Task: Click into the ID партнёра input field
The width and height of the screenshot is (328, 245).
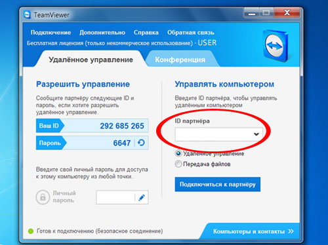Action: (x=218, y=134)
